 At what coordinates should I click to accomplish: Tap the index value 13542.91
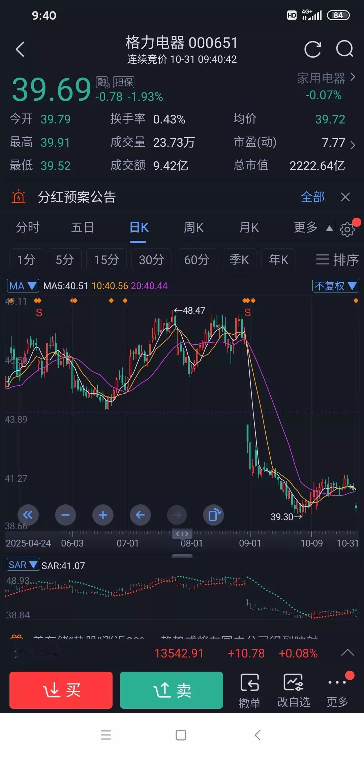[179, 653]
